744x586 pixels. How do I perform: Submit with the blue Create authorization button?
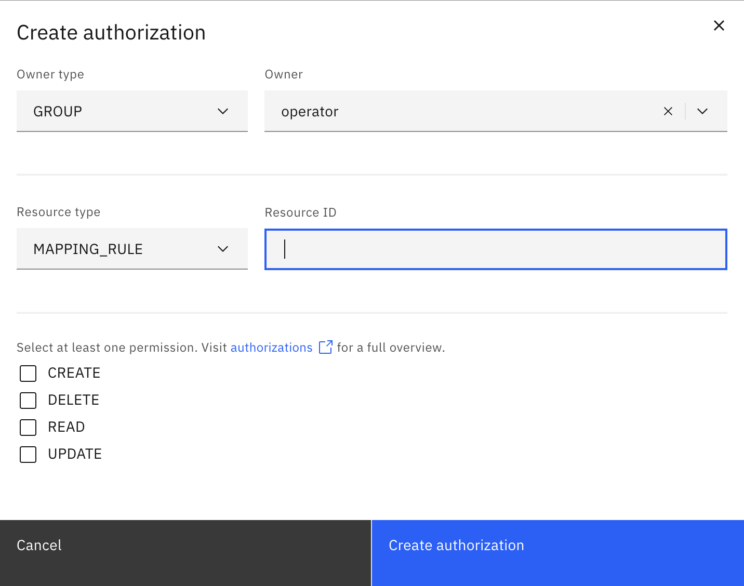558,553
